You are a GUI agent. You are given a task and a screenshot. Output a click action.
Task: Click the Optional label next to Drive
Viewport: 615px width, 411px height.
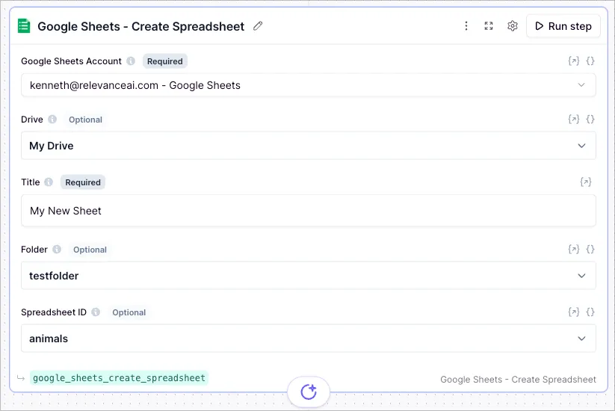click(85, 120)
